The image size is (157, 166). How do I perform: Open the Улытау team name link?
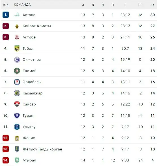click(x=29, y=127)
